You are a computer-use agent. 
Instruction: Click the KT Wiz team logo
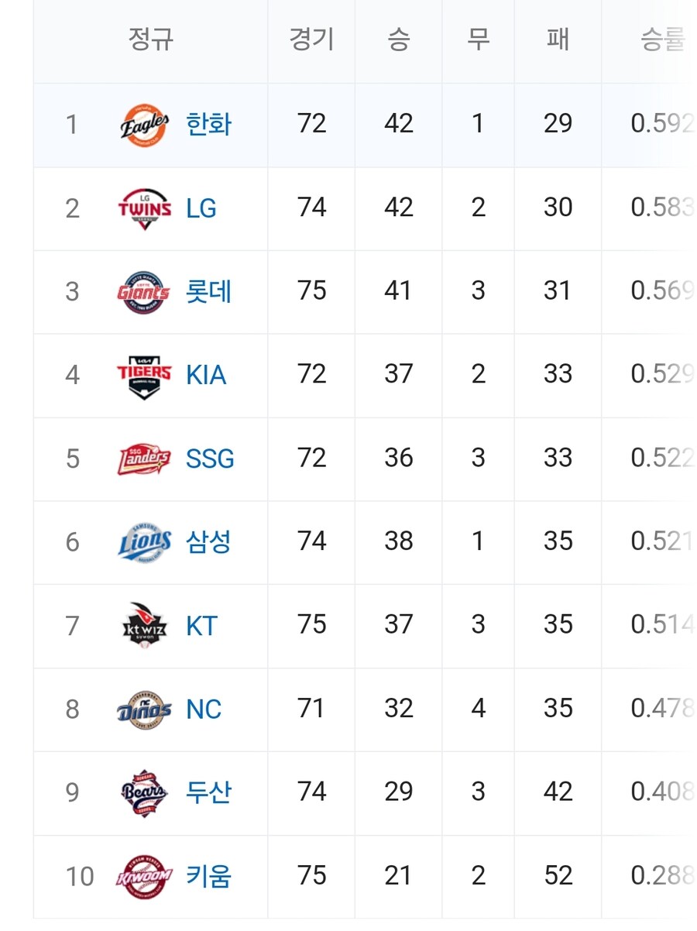[x=145, y=626]
